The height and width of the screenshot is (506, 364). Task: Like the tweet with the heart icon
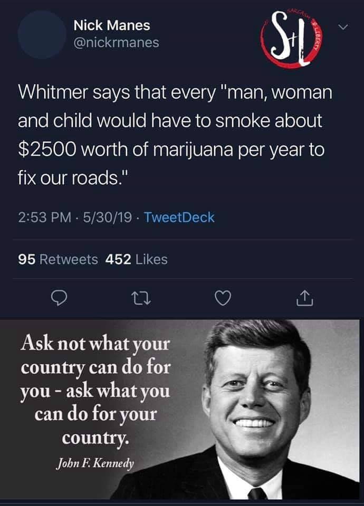(223, 298)
